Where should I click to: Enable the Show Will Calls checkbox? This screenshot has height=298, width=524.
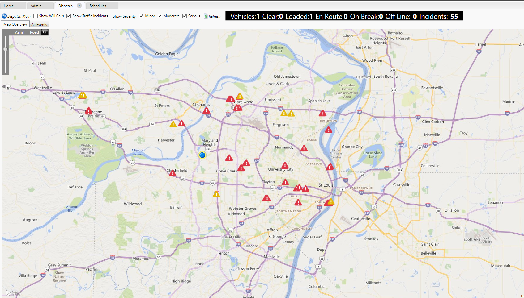(x=36, y=16)
